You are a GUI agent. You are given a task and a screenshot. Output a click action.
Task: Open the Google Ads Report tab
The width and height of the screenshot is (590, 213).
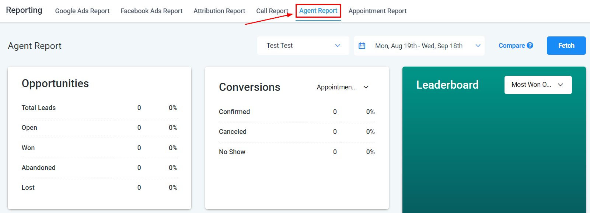click(x=82, y=11)
